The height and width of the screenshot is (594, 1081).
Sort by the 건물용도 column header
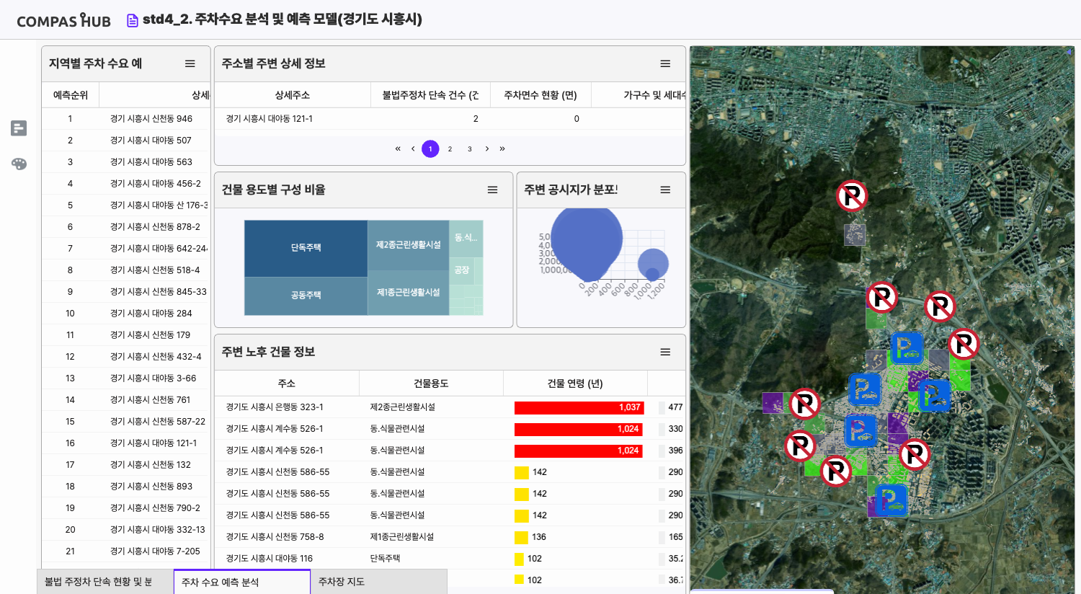431,383
